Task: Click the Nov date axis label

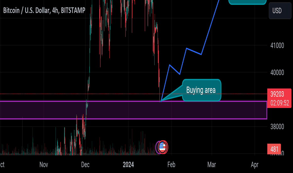Action: (44, 165)
